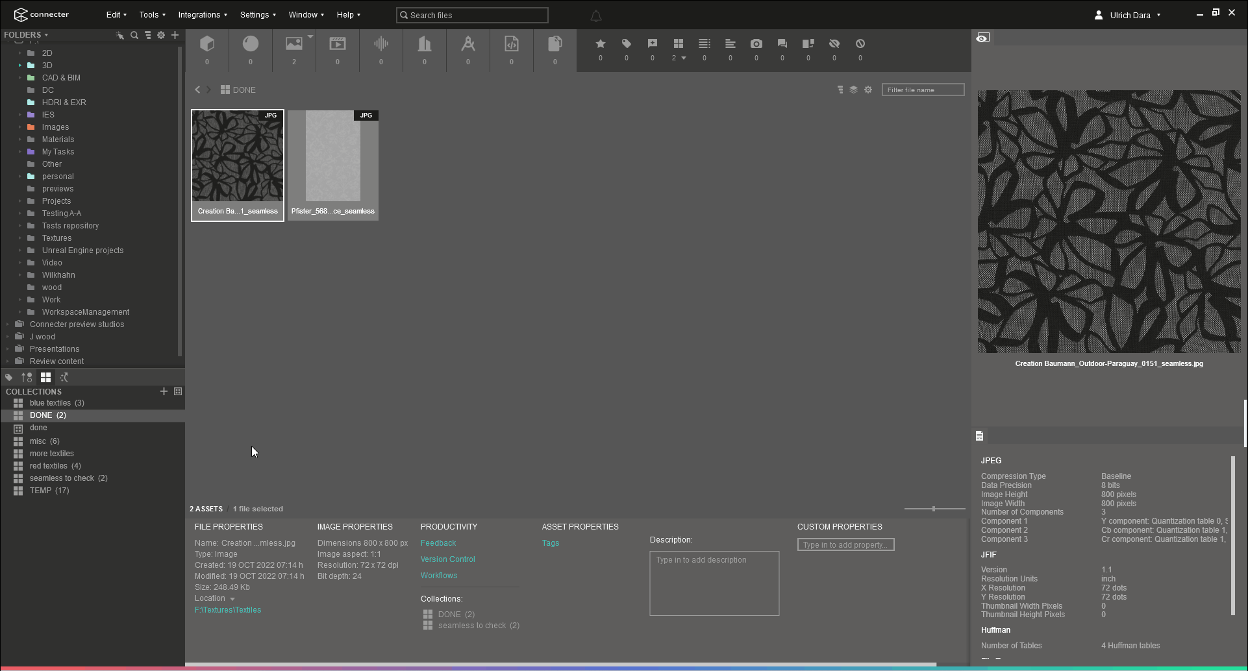Open the Tools menu
The width and height of the screenshot is (1248, 671).
[x=152, y=15]
